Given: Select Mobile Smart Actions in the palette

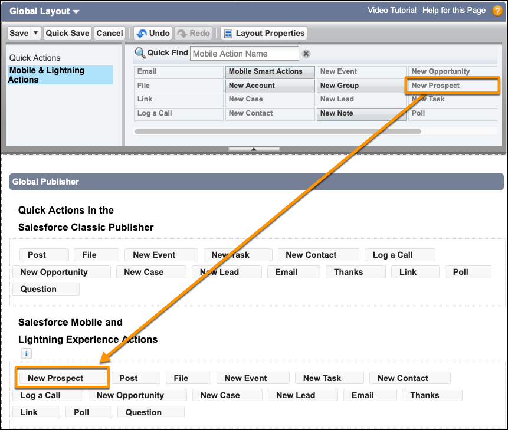Looking at the screenshot, I should (270, 72).
